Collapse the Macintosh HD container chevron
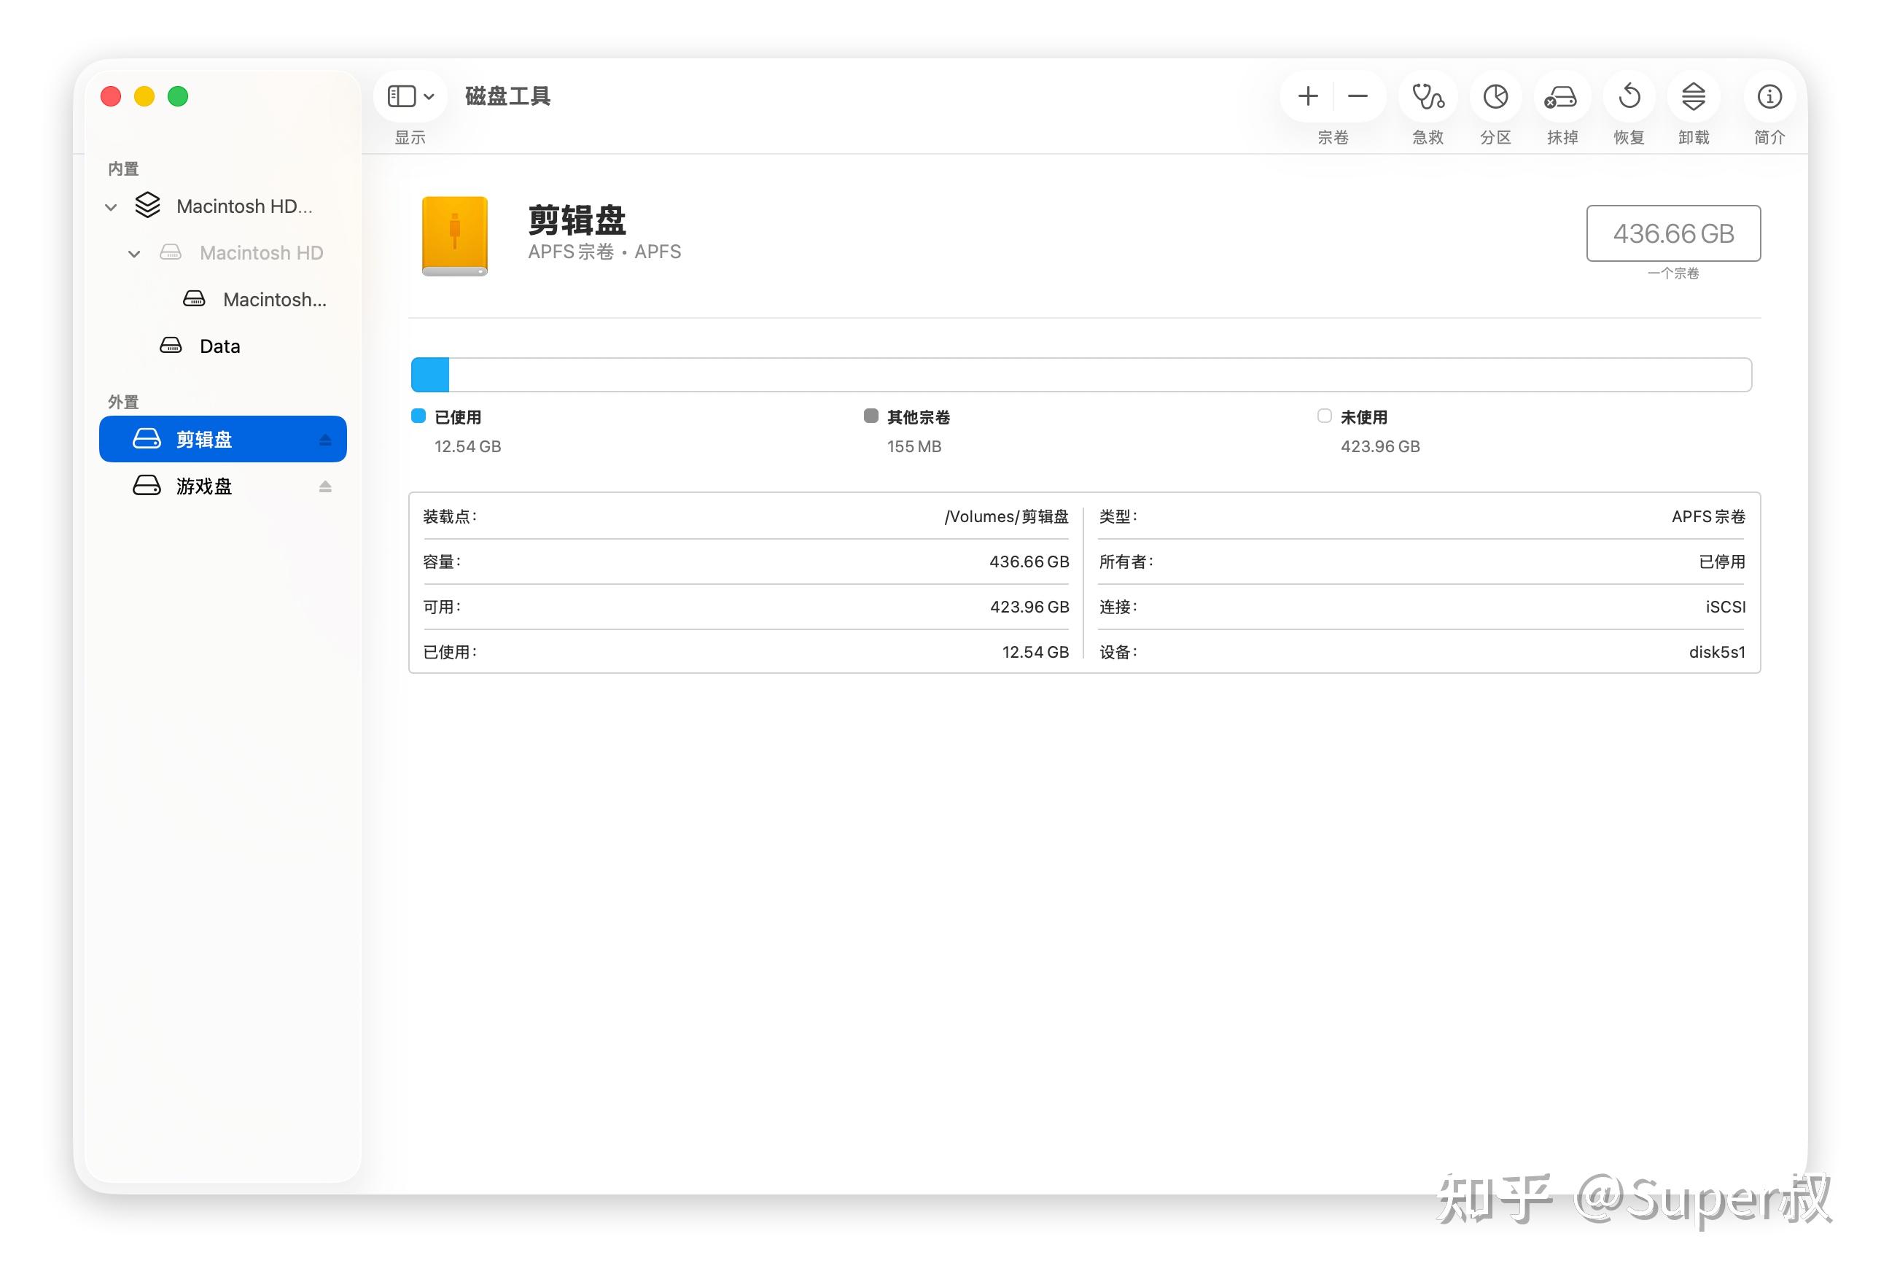 [x=111, y=207]
